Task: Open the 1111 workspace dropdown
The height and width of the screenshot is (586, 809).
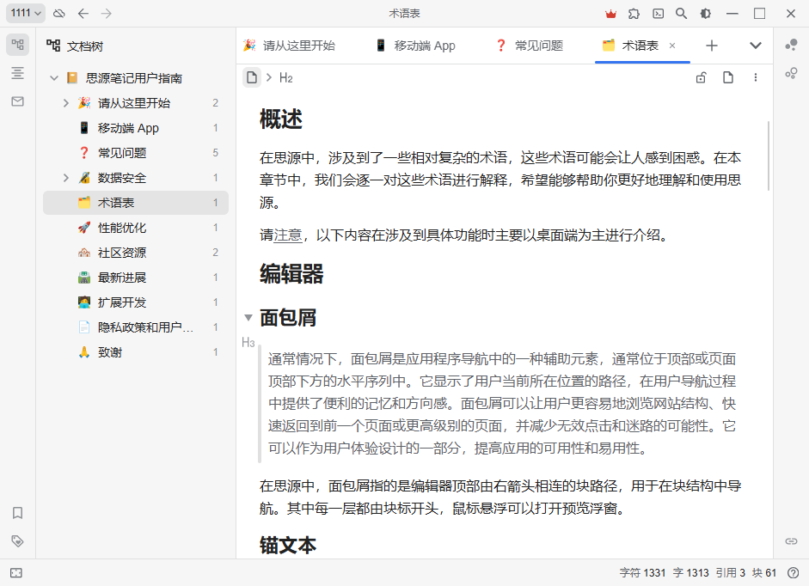Action: 25,13
